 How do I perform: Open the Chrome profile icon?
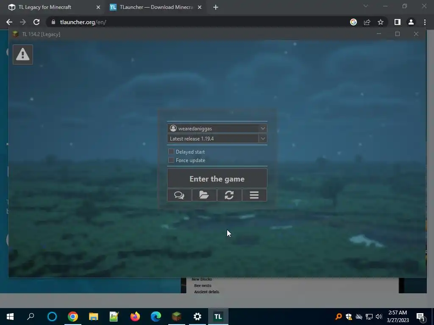(411, 22)
